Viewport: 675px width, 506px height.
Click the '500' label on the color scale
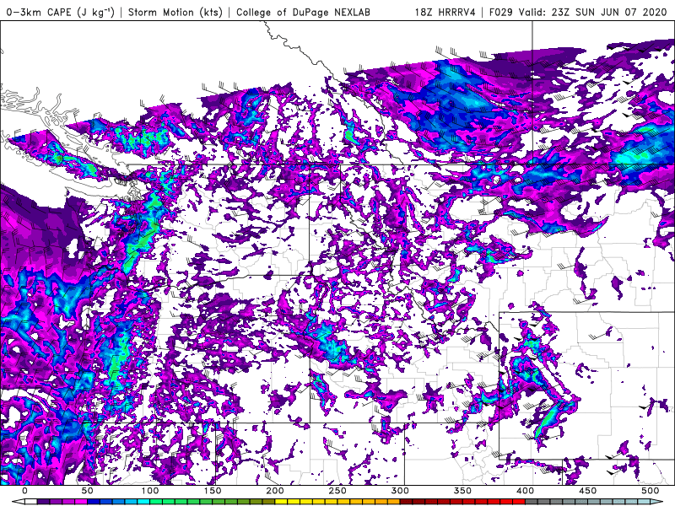coord(650,491)
